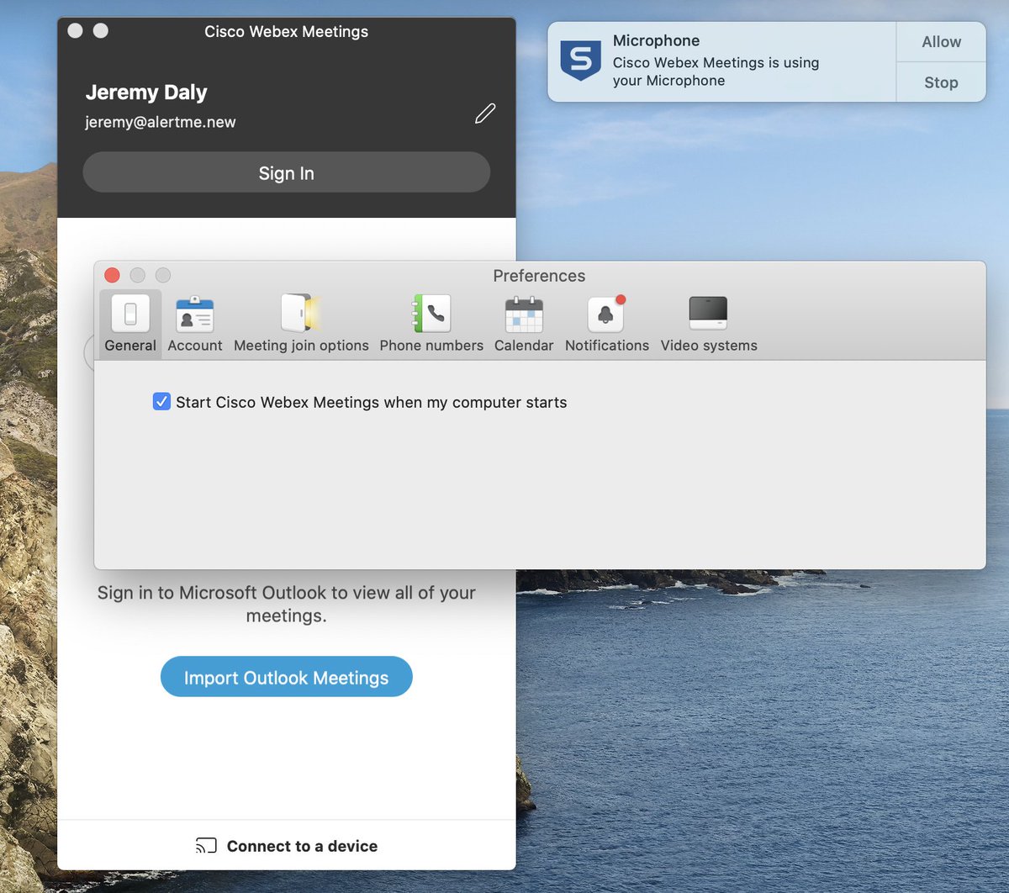Click the jeremy@alertme.new email text

(160, 122)
